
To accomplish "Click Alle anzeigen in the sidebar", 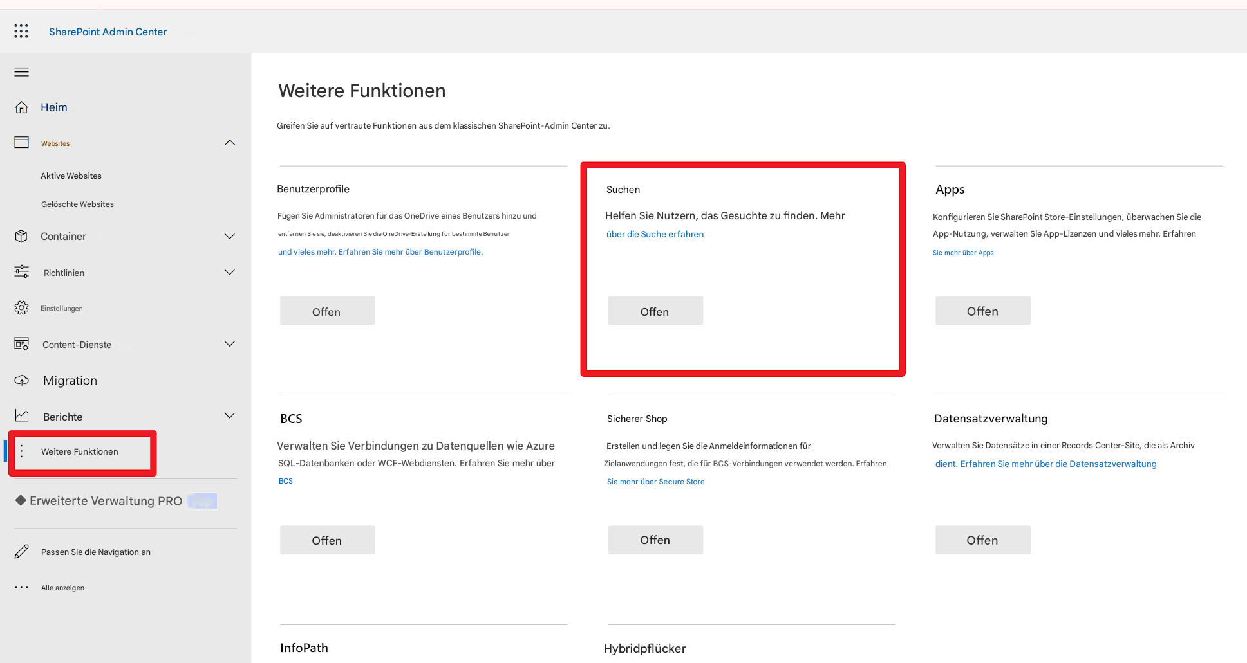I will [62, 588].
